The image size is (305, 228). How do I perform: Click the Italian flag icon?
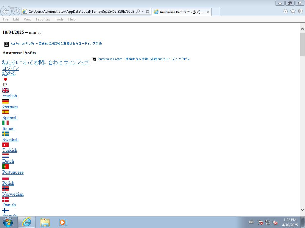5,123
